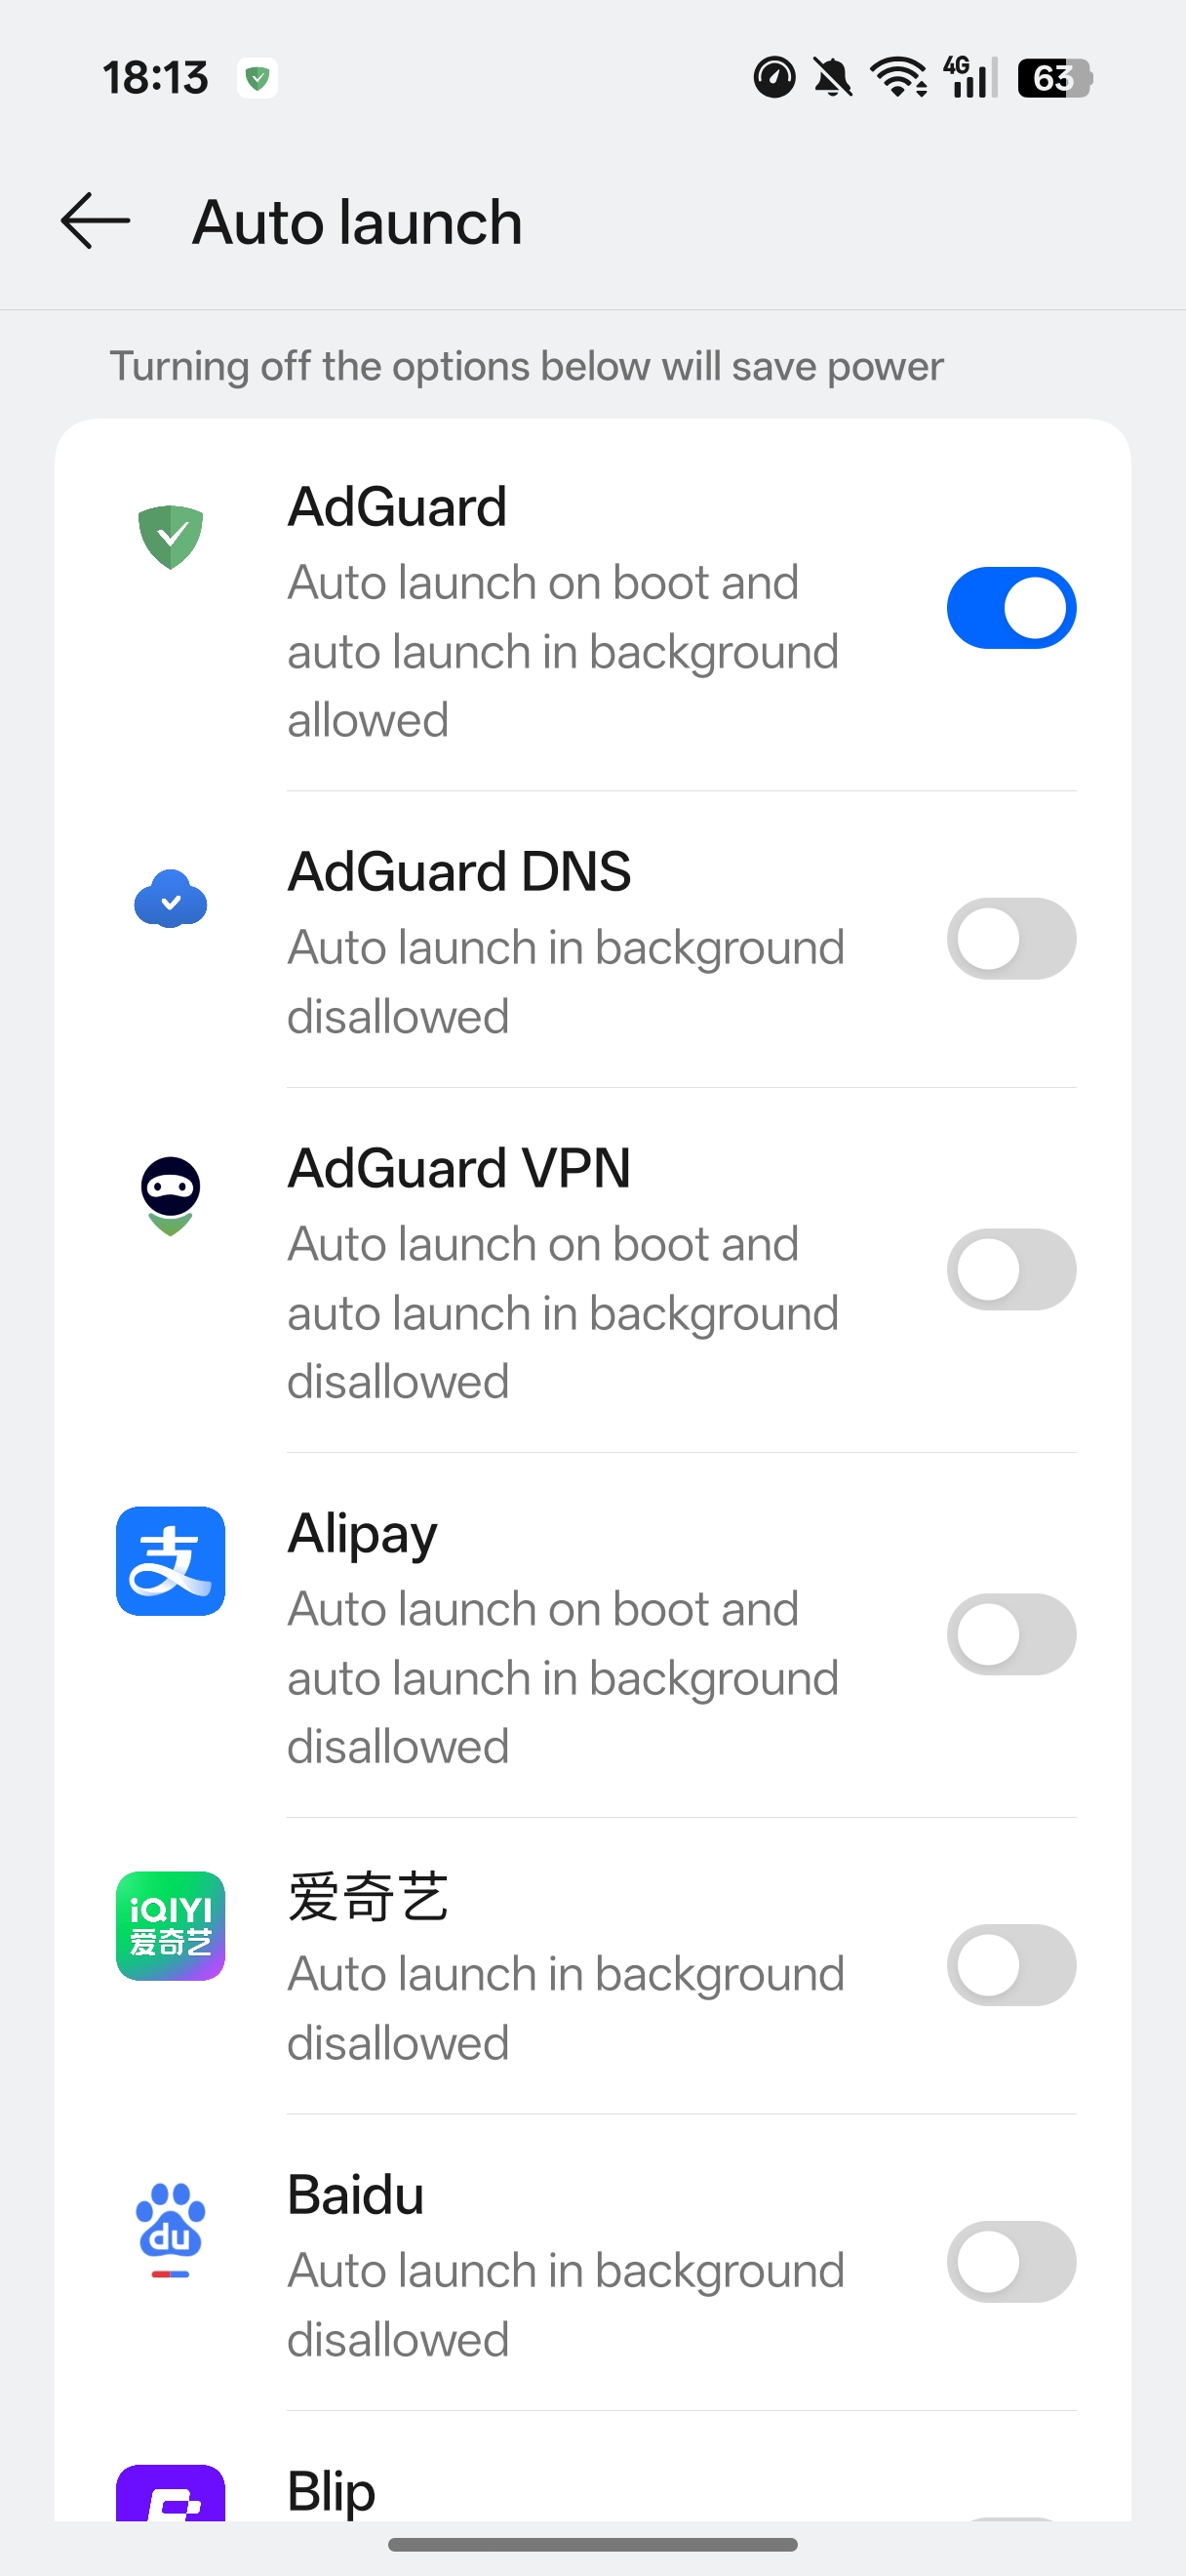Tap the 爱奇艺 iQIYI app icon

(170, 1926)
